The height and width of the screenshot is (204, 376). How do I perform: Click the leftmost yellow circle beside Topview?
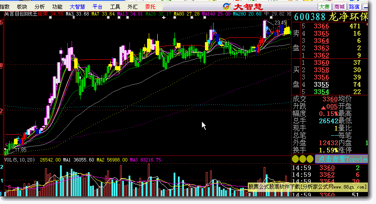tap(295, 159)
